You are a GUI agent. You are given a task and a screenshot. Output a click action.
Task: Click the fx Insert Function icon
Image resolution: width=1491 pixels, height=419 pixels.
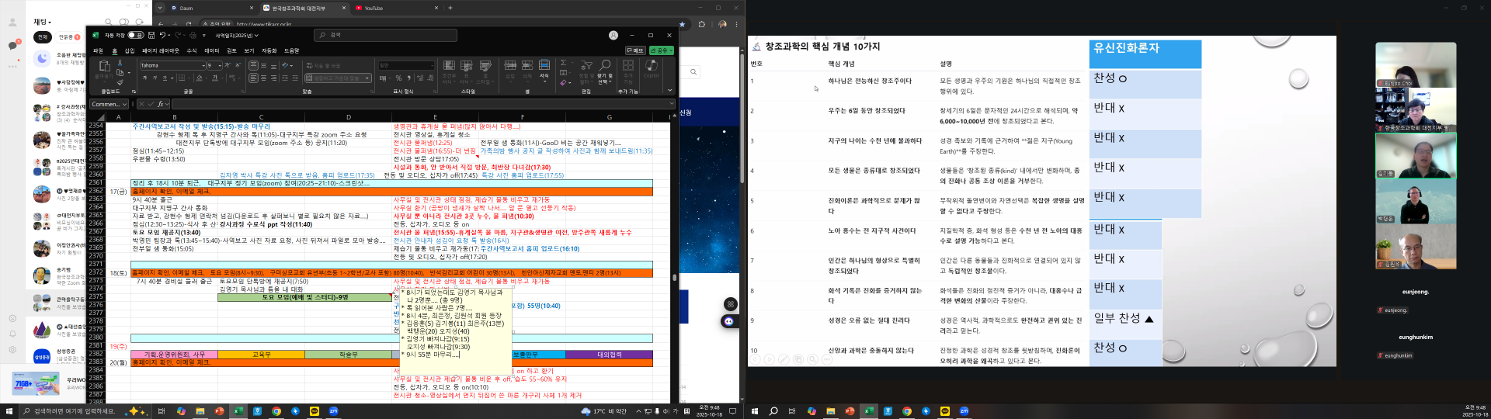[161, 104]
